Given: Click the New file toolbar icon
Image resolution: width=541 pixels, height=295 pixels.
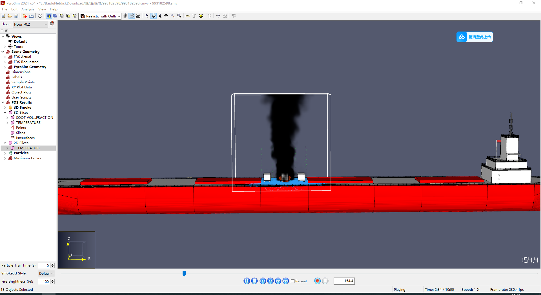Looking at the screenshot, I should [x=3, y=16].
